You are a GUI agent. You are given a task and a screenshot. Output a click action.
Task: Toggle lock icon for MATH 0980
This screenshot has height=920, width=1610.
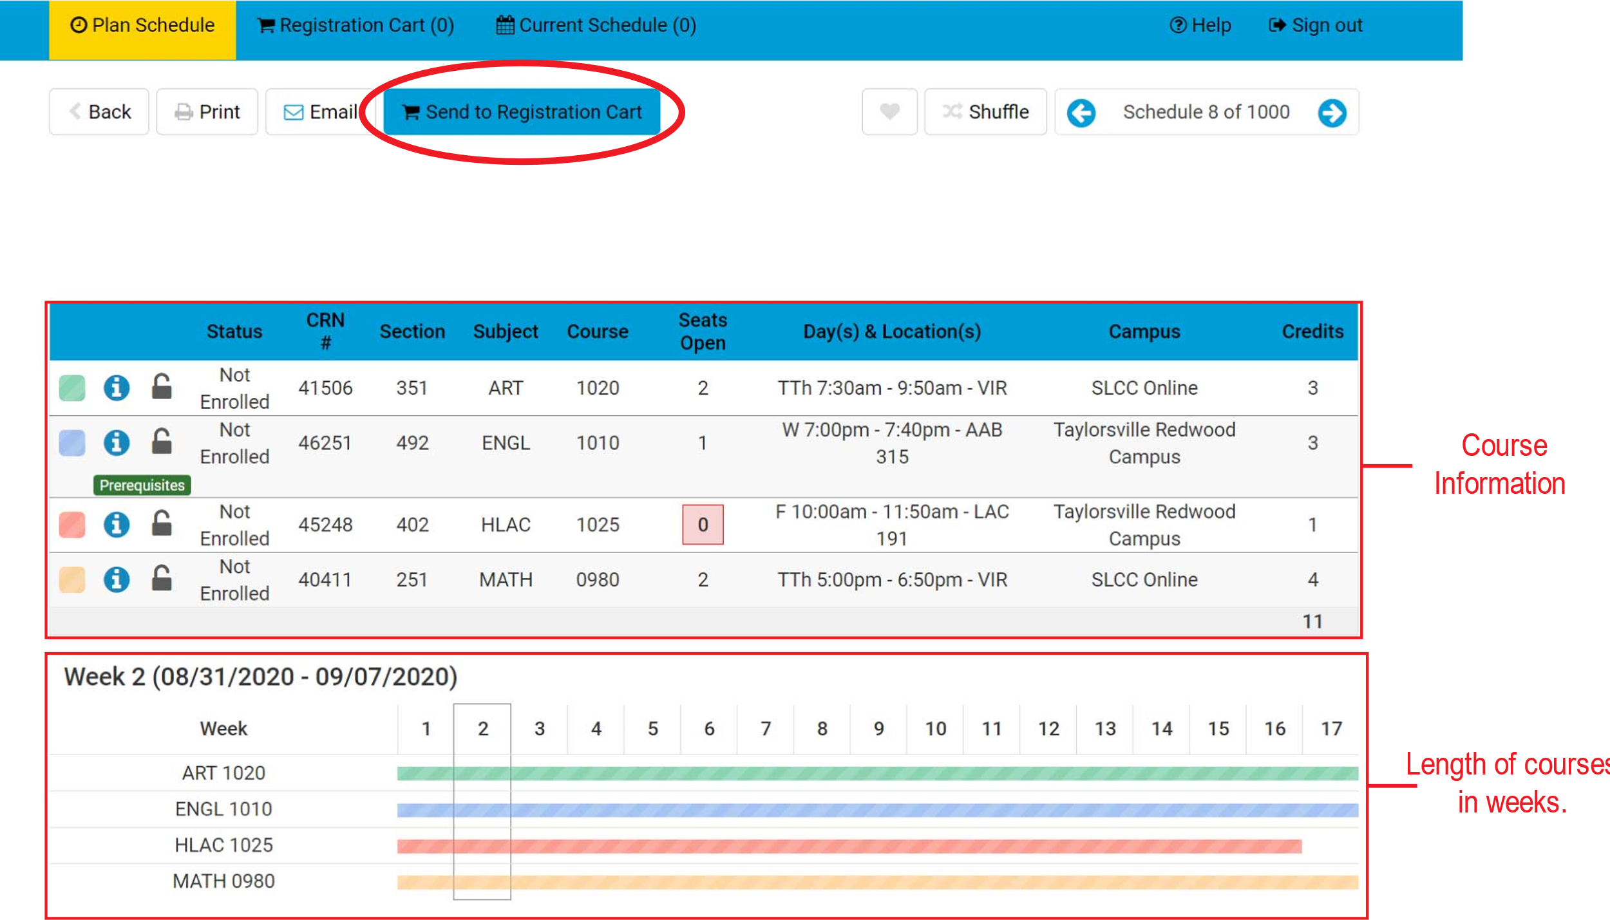[161, 578]
